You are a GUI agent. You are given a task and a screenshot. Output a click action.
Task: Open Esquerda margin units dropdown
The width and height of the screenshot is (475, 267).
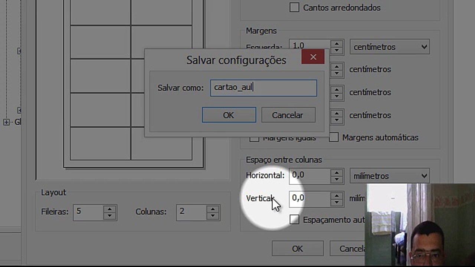click(x=389, y=47)
